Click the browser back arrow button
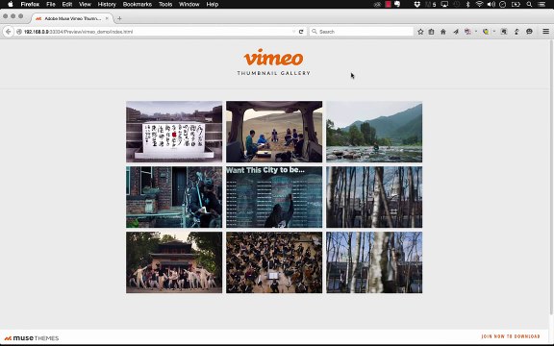Screen dimensions: 554x346 point(8,32)
